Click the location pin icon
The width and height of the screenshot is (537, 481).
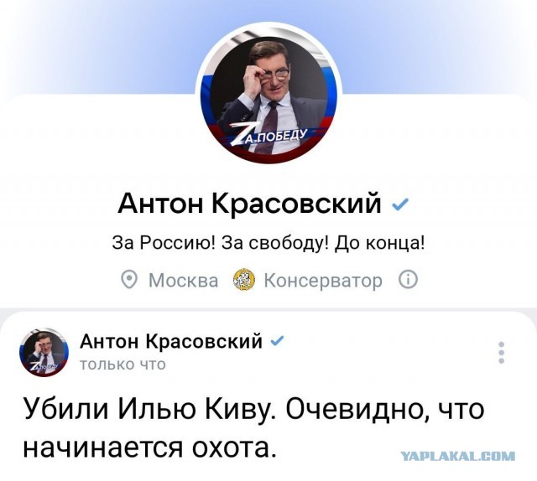click(x=129, y=280)
